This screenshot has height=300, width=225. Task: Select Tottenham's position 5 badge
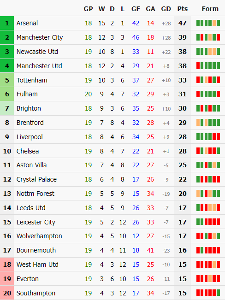coord(7,80)
